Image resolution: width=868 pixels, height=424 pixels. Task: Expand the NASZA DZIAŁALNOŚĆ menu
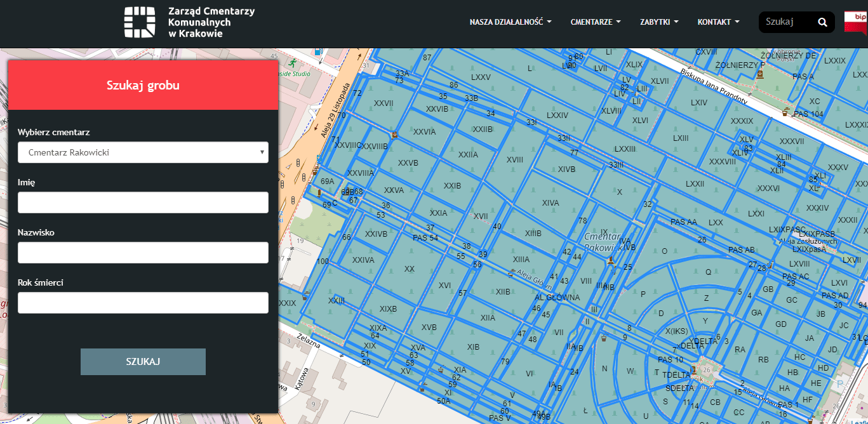[x=511, y=22]
